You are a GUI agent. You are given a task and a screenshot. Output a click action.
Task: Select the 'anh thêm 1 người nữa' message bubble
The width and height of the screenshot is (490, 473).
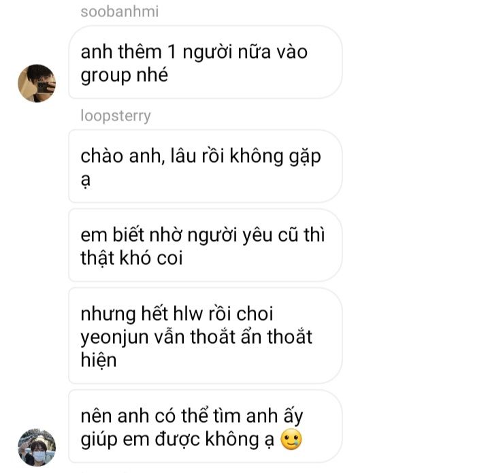[205, 62]
